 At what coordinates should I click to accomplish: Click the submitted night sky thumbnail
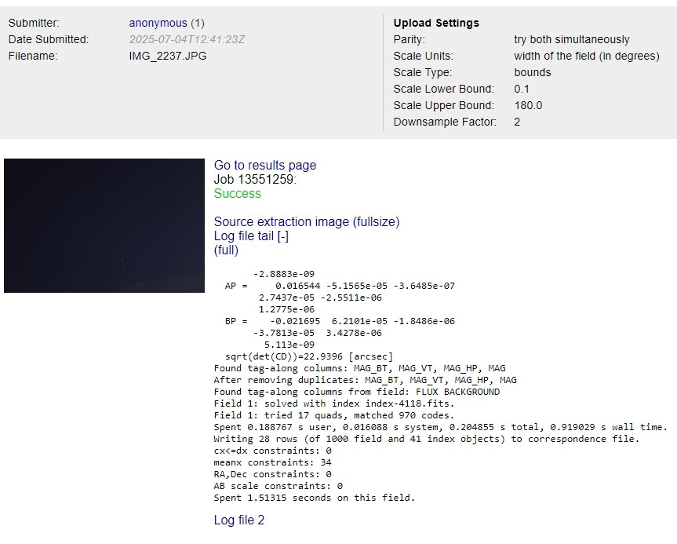[104, 225]
